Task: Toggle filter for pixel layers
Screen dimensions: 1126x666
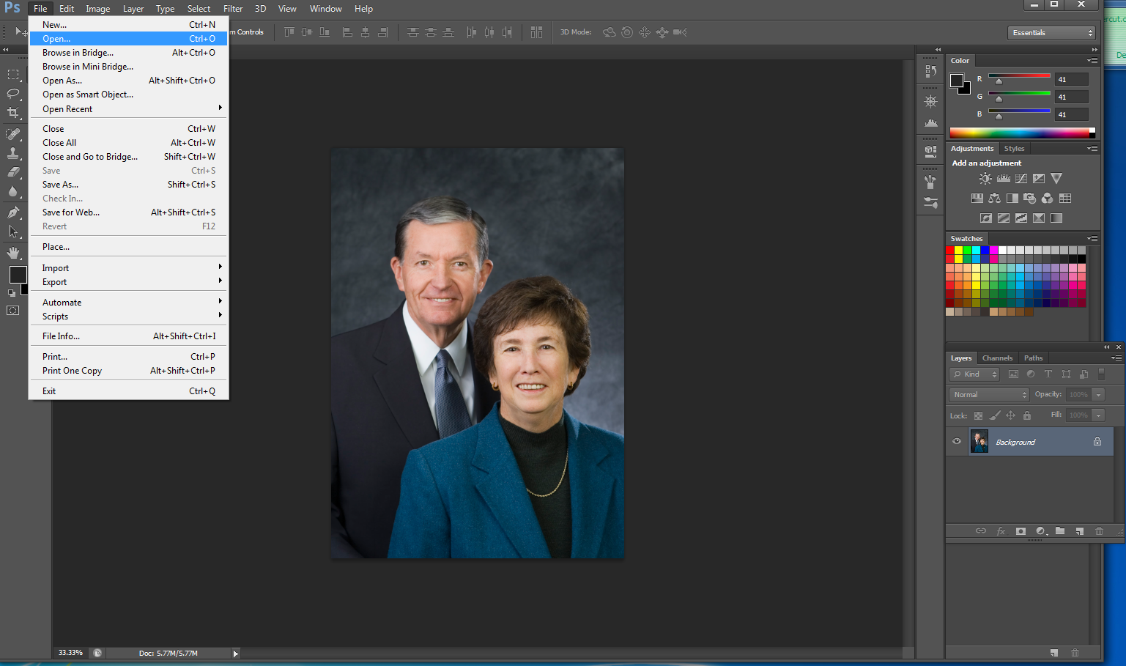Action: [x=1013, y=374]
